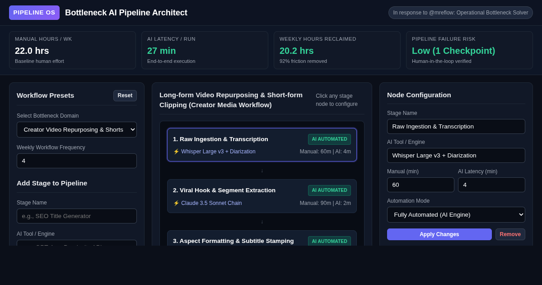Select the Raw Ingestion & Transcription stage node
This screenshot has width=542, height=285.
[x=262, y=145]
